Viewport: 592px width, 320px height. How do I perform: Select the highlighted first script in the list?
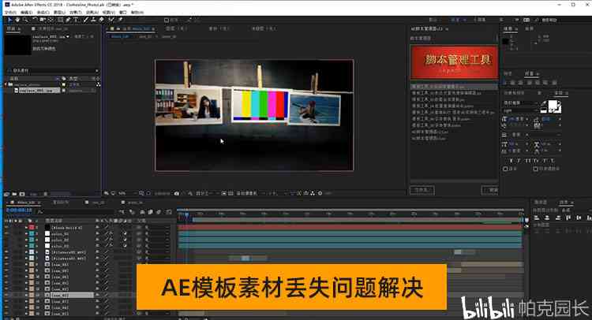pyautogui.click(x=454, y=87)
